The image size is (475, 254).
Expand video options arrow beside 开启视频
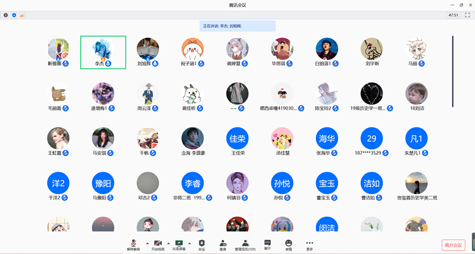coord(169,243)
